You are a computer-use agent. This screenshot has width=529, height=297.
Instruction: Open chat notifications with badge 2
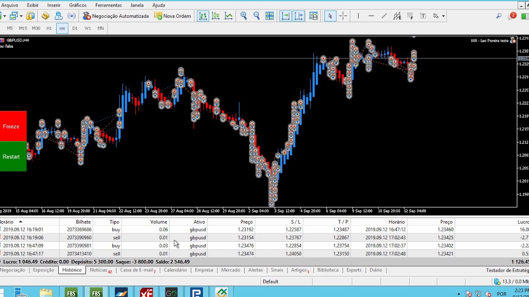tap(512, 16)
